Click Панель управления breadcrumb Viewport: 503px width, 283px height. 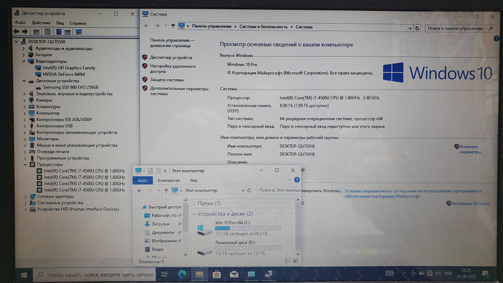coord(211,26)
